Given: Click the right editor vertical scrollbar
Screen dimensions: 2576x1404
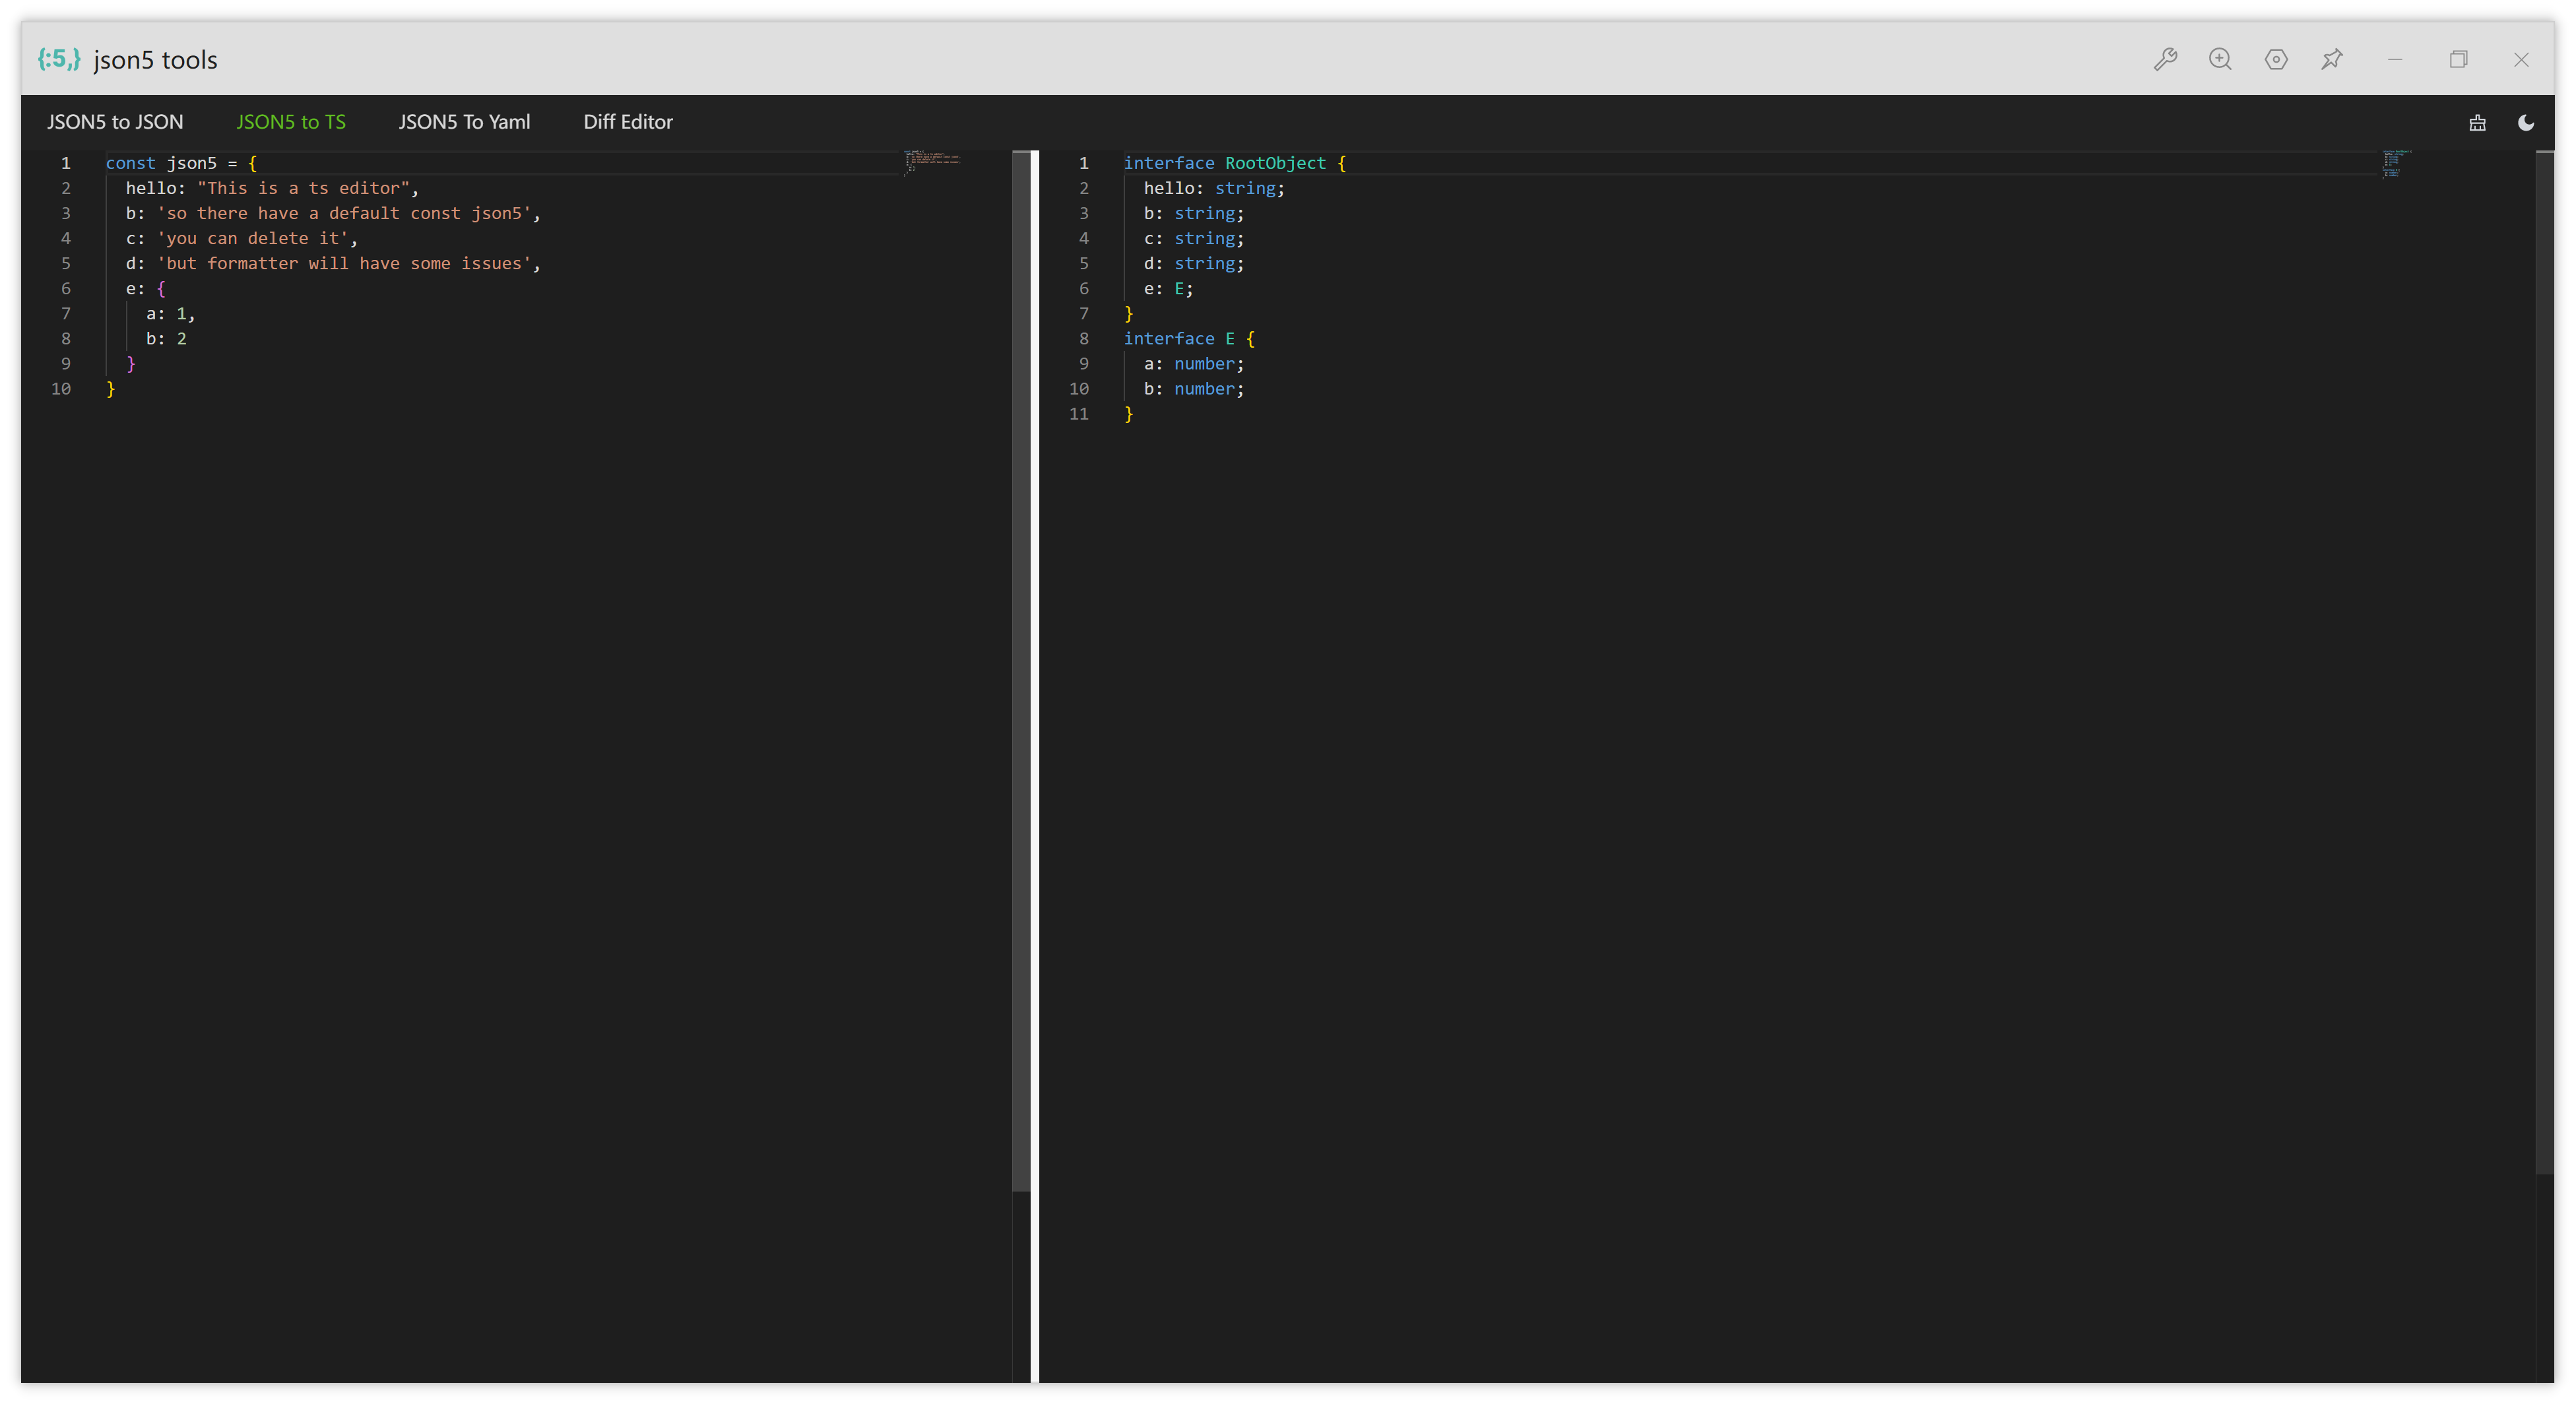Looking at the screenshot, I should click(x=2545, y=662).
